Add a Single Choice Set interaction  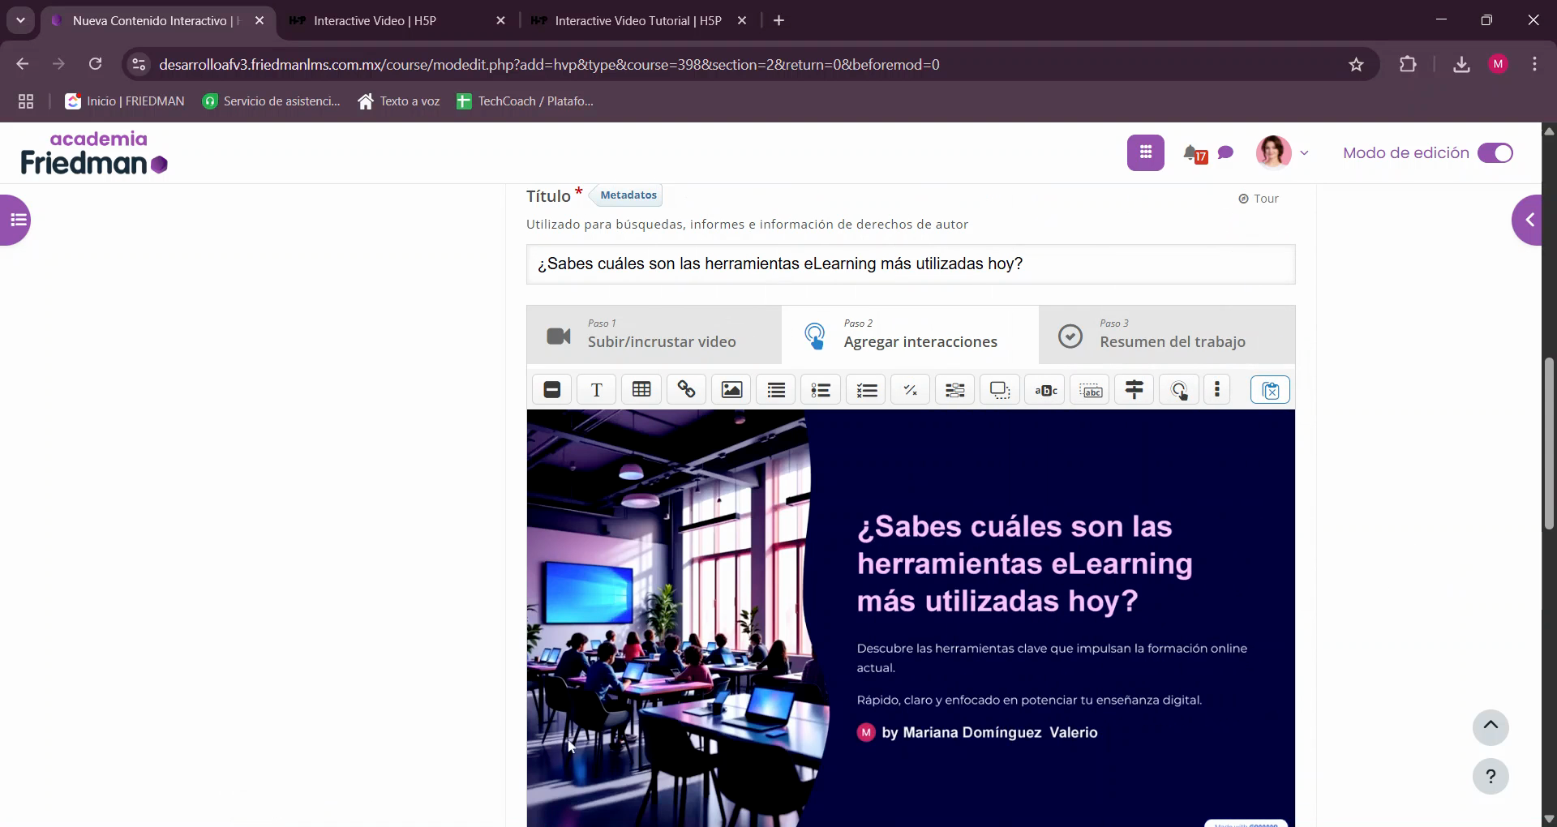(x=821, y=390)
